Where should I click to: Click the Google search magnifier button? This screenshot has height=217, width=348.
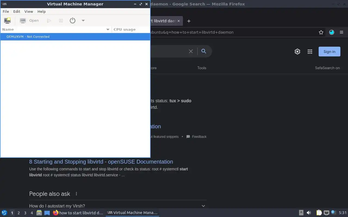(204, 51)
